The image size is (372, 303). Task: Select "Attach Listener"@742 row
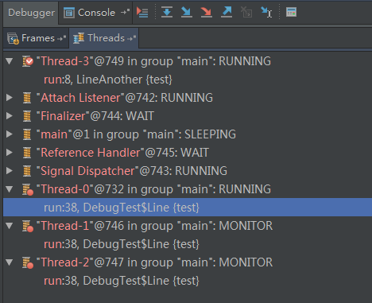coord(188,98)
